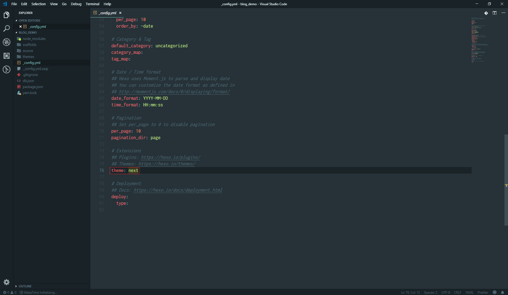
Task: Click the vertical scrollbar thumb in editor
Action: coord(506,180)
